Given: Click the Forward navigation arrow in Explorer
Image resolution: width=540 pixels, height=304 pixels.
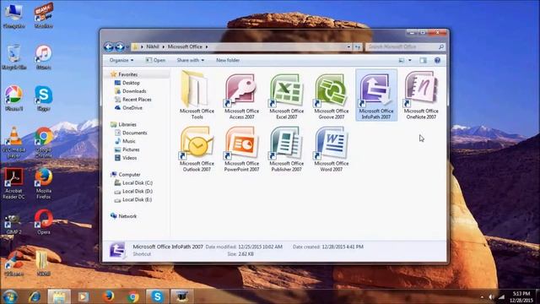Looking at the screenshot, I should pyautogui.click(x=120, y=47).
